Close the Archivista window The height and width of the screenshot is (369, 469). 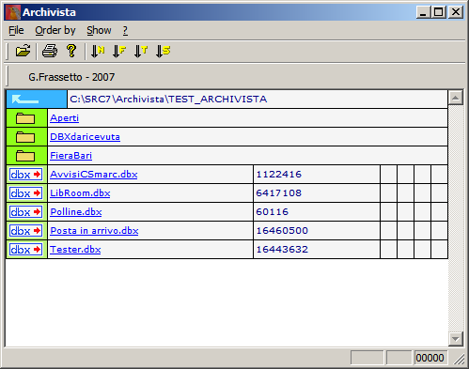point(456,12)
